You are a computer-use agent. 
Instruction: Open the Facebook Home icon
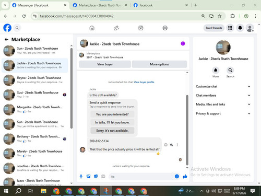(x=92, y=28)
